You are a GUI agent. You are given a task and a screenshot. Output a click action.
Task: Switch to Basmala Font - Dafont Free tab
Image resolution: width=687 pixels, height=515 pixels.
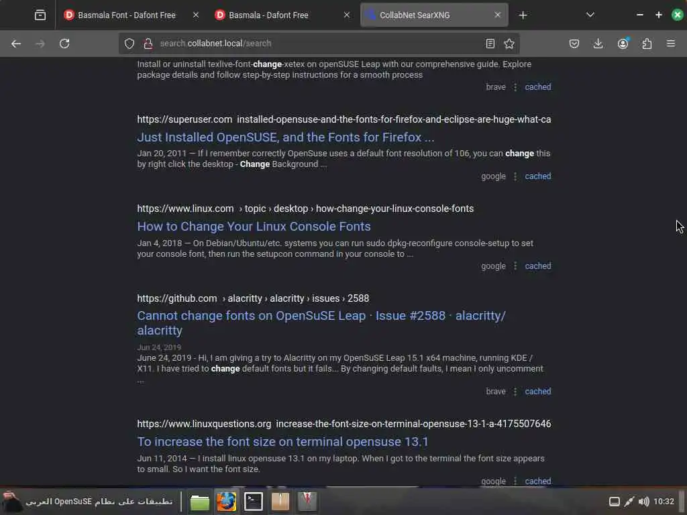click(x=126, y=15)
